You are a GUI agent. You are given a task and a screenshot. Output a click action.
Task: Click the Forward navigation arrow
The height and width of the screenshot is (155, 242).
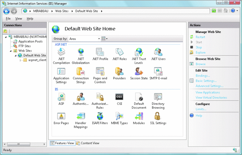click(x=14, y=11)
